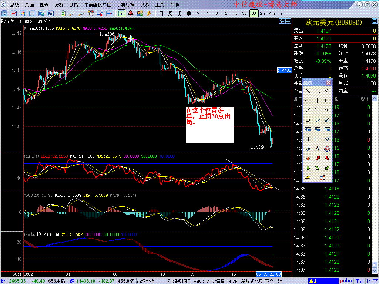Open the 交易 menu
The image size is (379, 284).
pyautogui.click(x=145, y=4)
